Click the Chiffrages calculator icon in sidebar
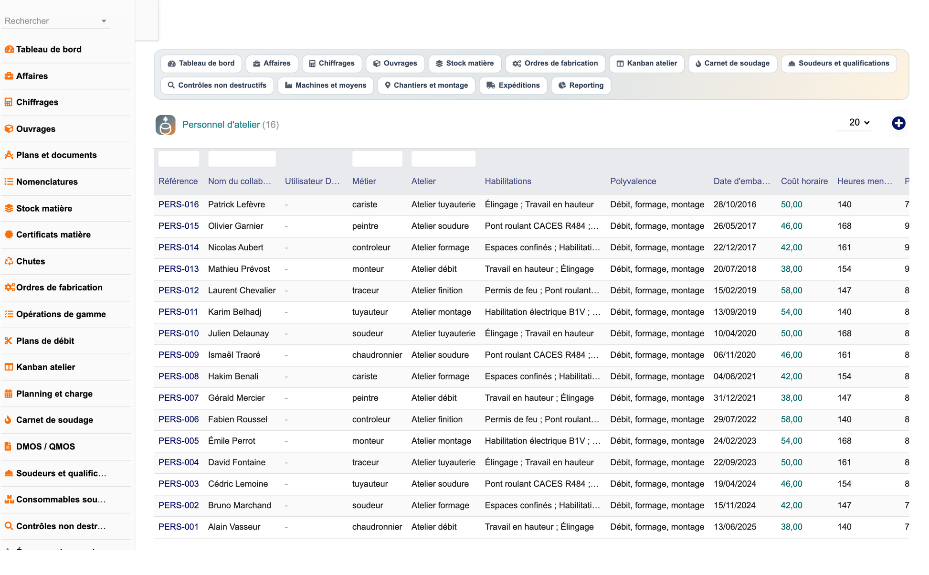 9,102
